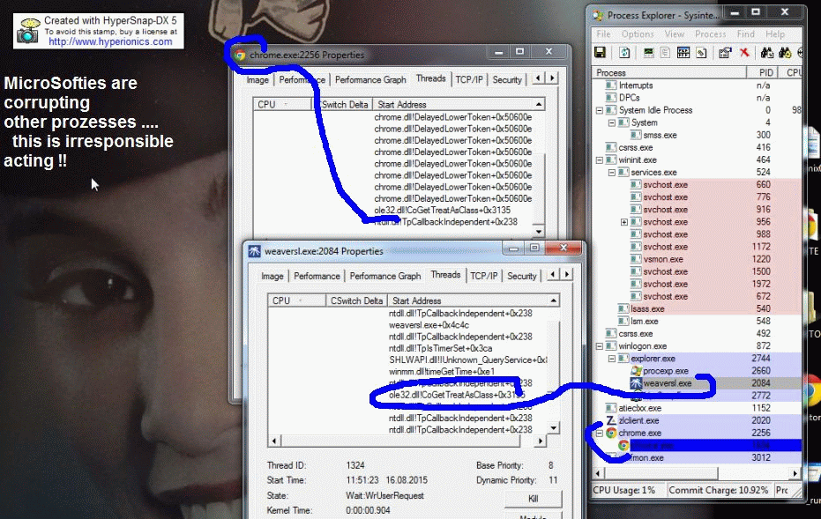Click the weaversl.exe process icon in tree

[636, 383]
